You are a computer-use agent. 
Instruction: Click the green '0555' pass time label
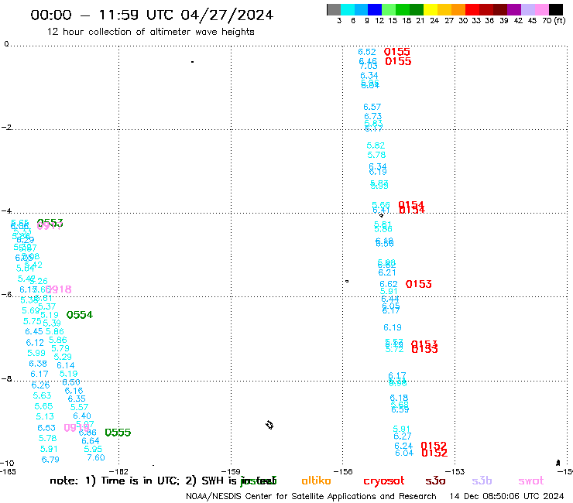[x=118, y=433]
